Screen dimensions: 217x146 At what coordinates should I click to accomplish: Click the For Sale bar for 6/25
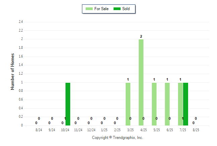(167, 104)
